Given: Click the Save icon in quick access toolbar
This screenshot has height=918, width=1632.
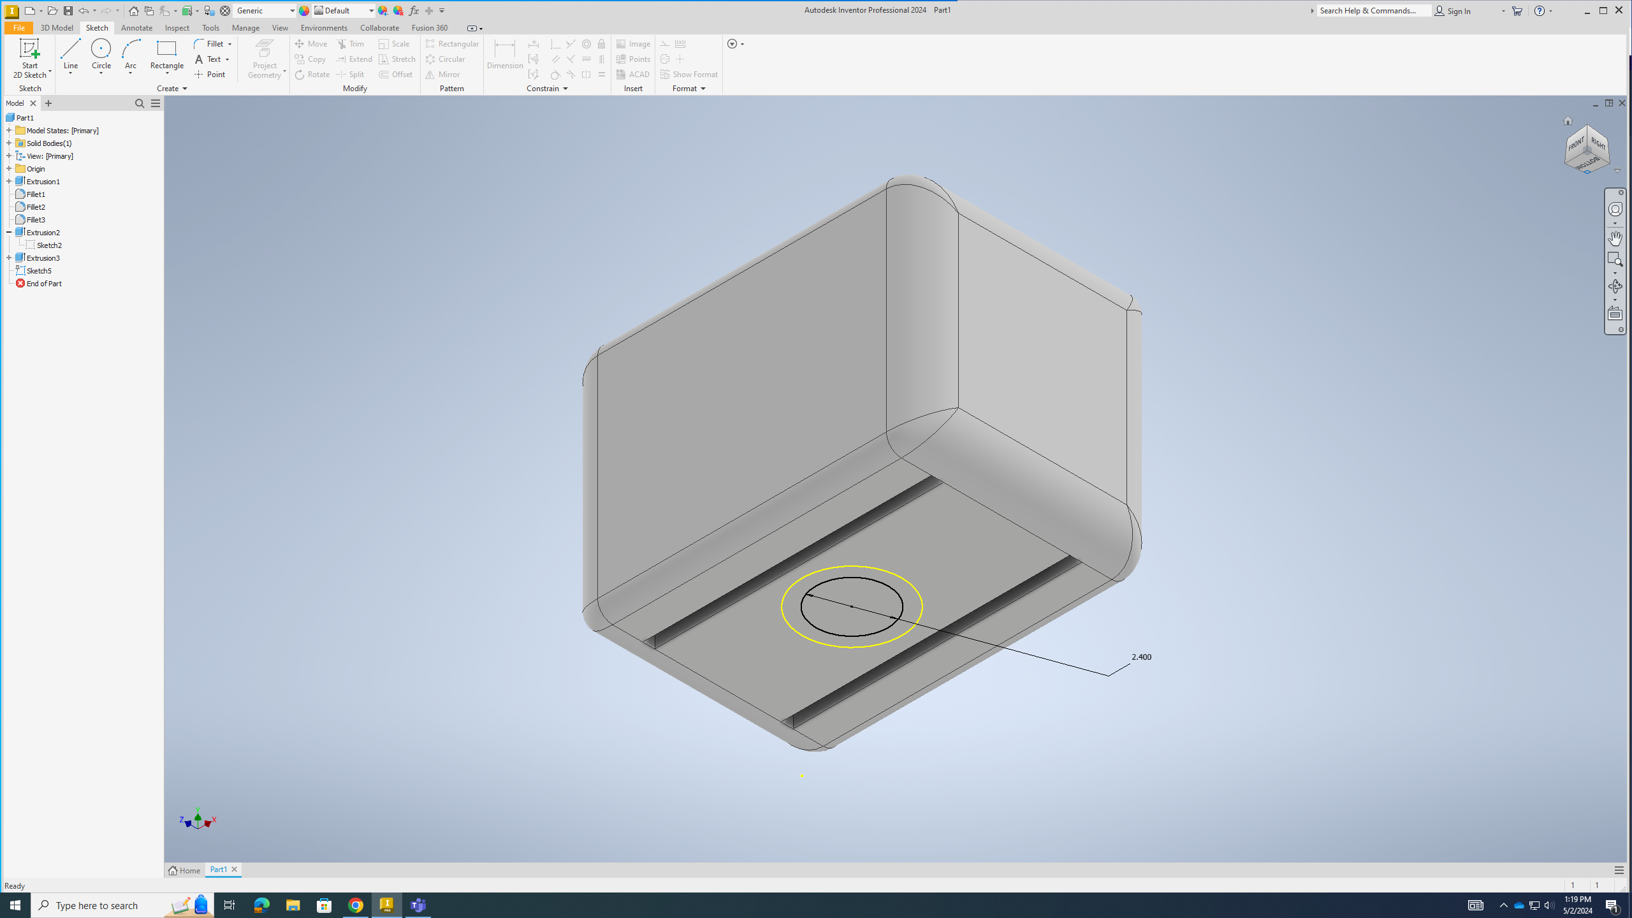Looking at the screenshot, I should 68,11.
